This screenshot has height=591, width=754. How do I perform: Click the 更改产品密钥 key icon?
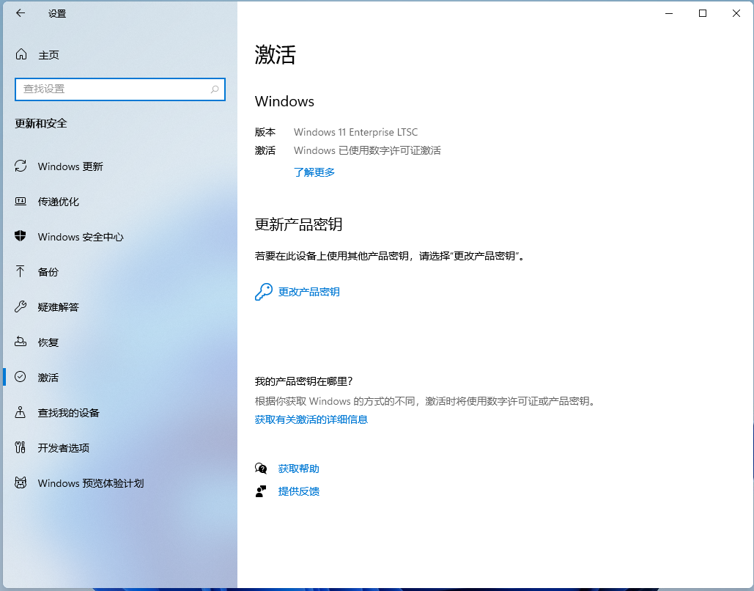[262, 291]
